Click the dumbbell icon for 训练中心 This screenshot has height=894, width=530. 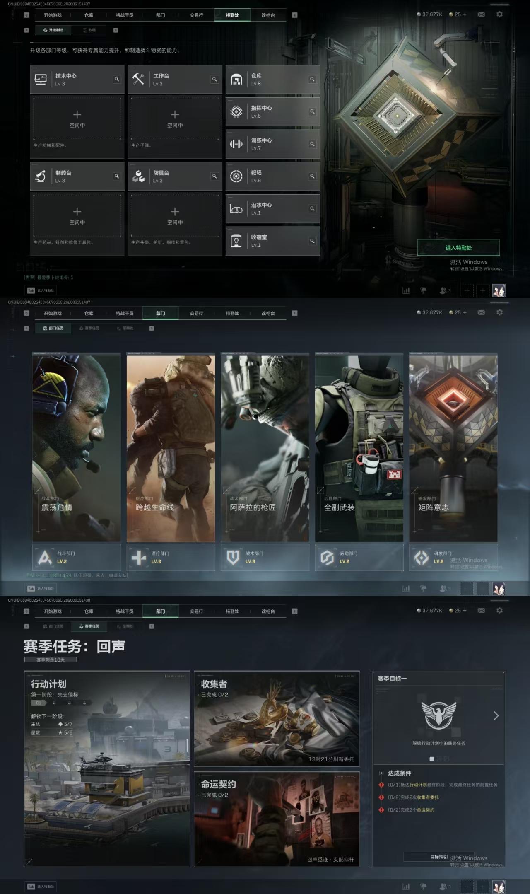click(x=236, y=144)
